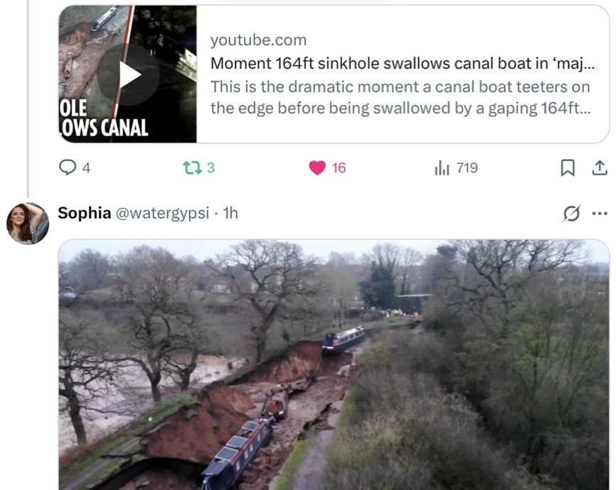Click the reply count 4

(87, 168)
